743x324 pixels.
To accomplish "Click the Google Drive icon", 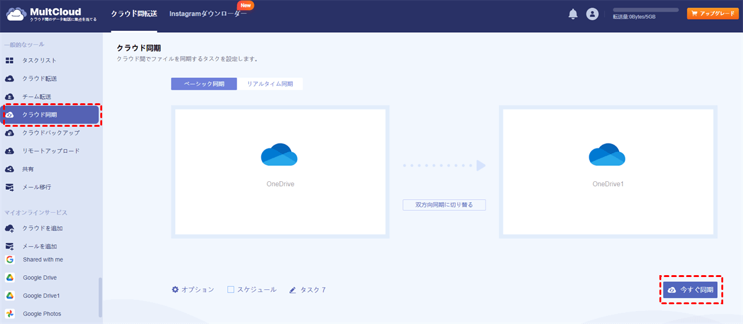I will pyautogui.click(x=9, y=278).
